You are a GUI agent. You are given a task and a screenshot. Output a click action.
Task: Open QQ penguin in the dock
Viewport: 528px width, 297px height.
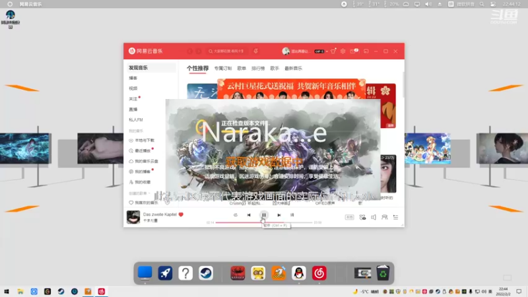pyautogui.click(x=299, y=273)
